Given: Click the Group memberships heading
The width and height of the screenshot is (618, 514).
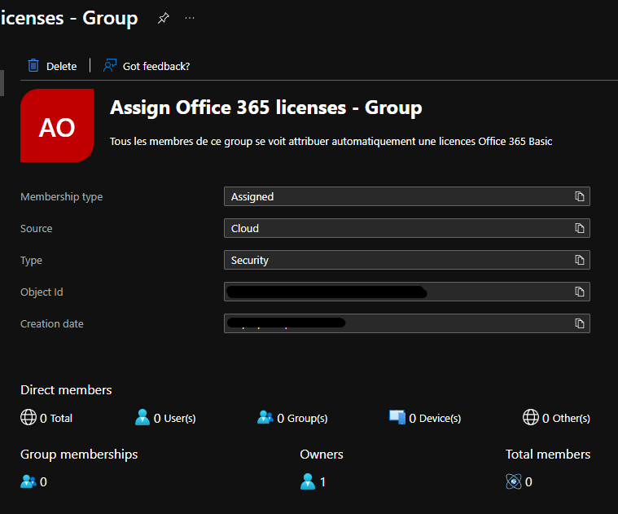Looking at the screenshot, I should (x=79, y=455).
